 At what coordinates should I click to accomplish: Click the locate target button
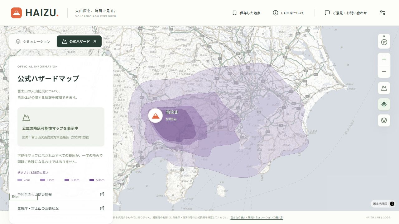click(x=384, y=104)
